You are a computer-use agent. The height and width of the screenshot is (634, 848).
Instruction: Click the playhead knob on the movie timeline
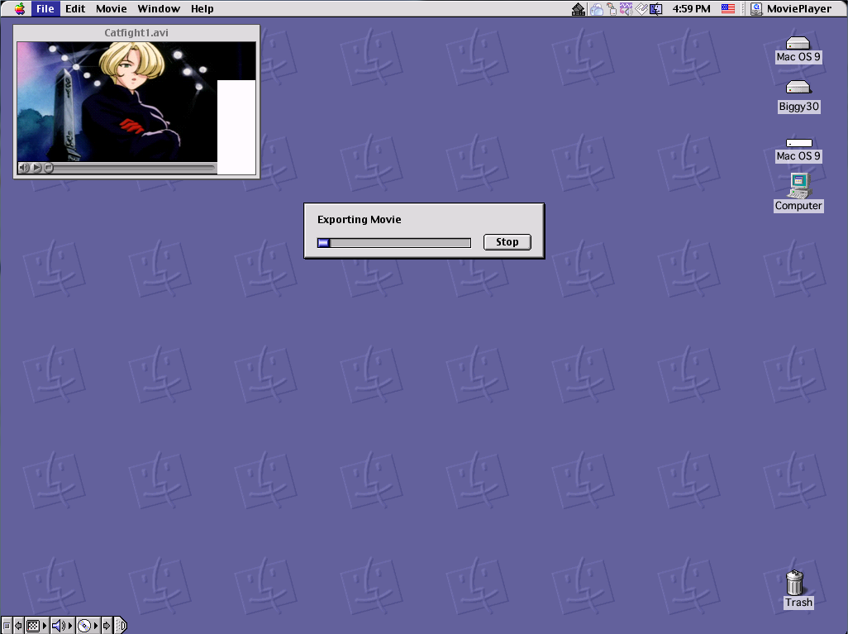click(49, 168)
